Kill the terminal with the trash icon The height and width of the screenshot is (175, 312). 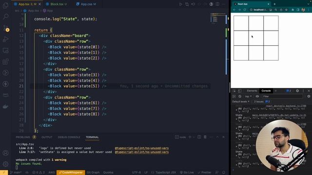[x=205, y=137]
